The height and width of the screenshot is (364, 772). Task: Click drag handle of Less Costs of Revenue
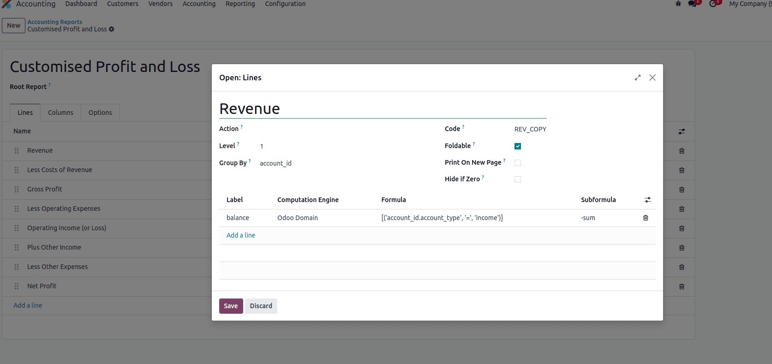click(x=17, y=170)
